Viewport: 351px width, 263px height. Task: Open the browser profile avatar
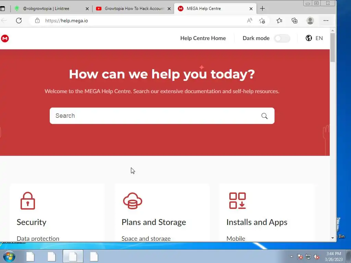click(x=310, y=21)
